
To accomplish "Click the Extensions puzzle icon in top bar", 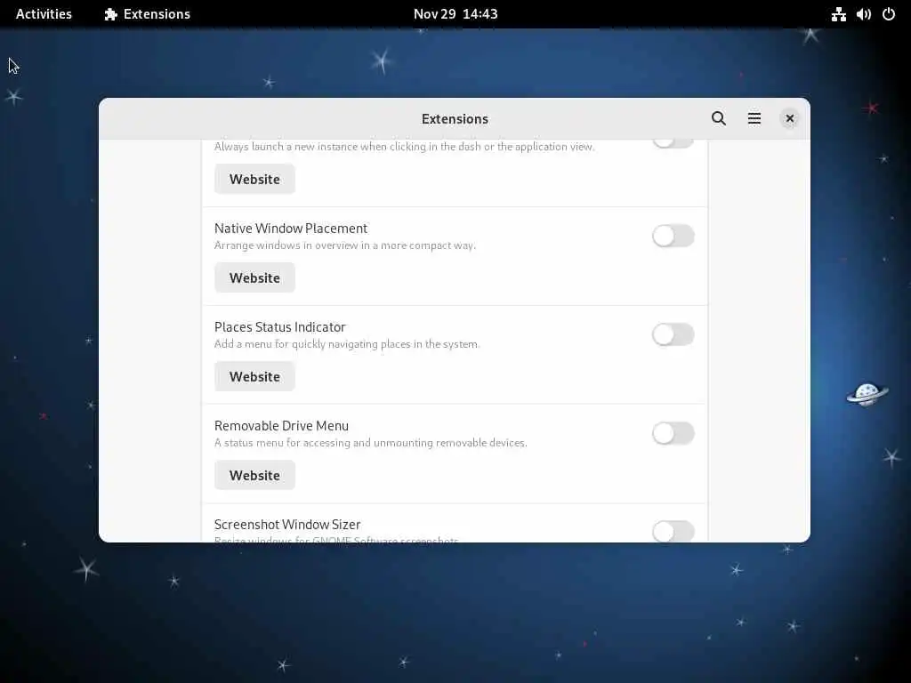I will point(111,14).
